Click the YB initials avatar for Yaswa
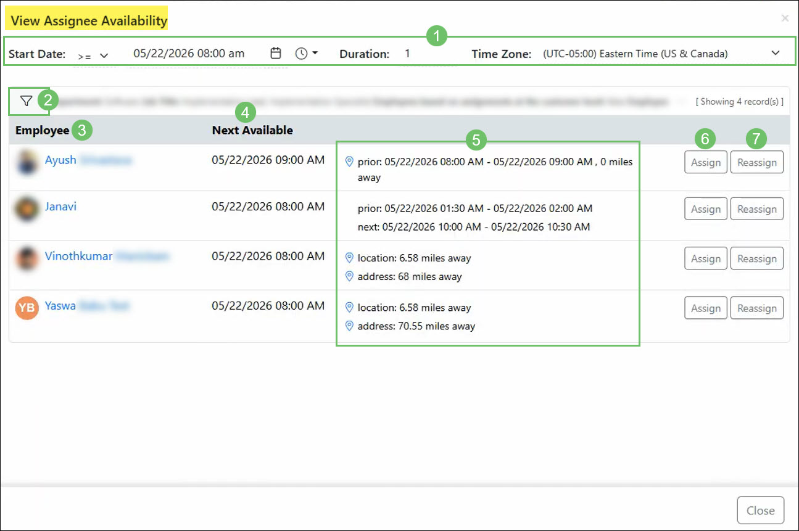Viewport: 799px width, 531px height. click(x=27, y=308)
